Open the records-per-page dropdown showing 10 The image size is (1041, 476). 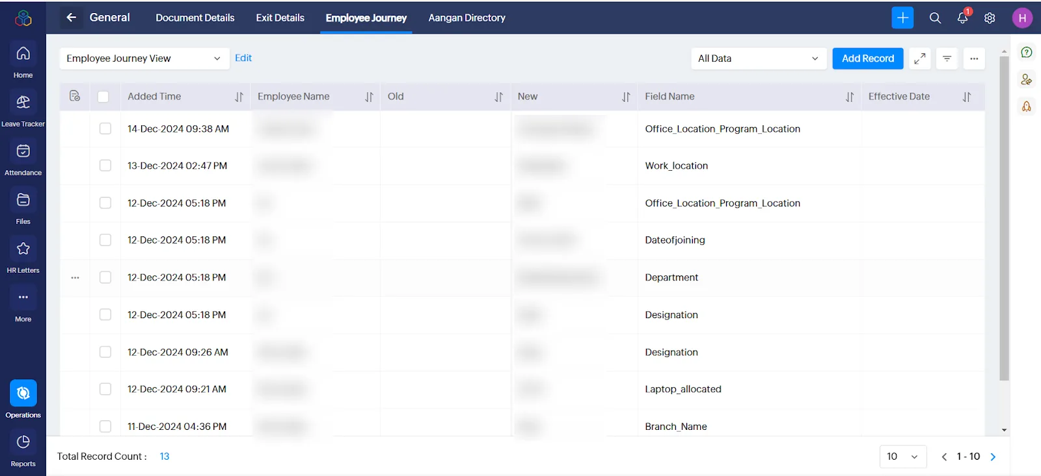pyautogui.click(x=902, y=457)
